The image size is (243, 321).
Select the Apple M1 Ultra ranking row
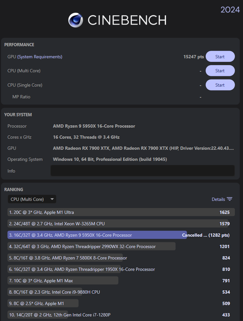(x=121, y=212)
